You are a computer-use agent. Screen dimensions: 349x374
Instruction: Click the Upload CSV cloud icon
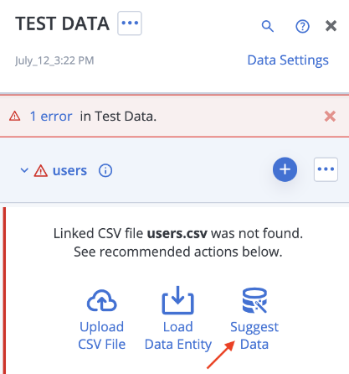click(x=102, y=300)
